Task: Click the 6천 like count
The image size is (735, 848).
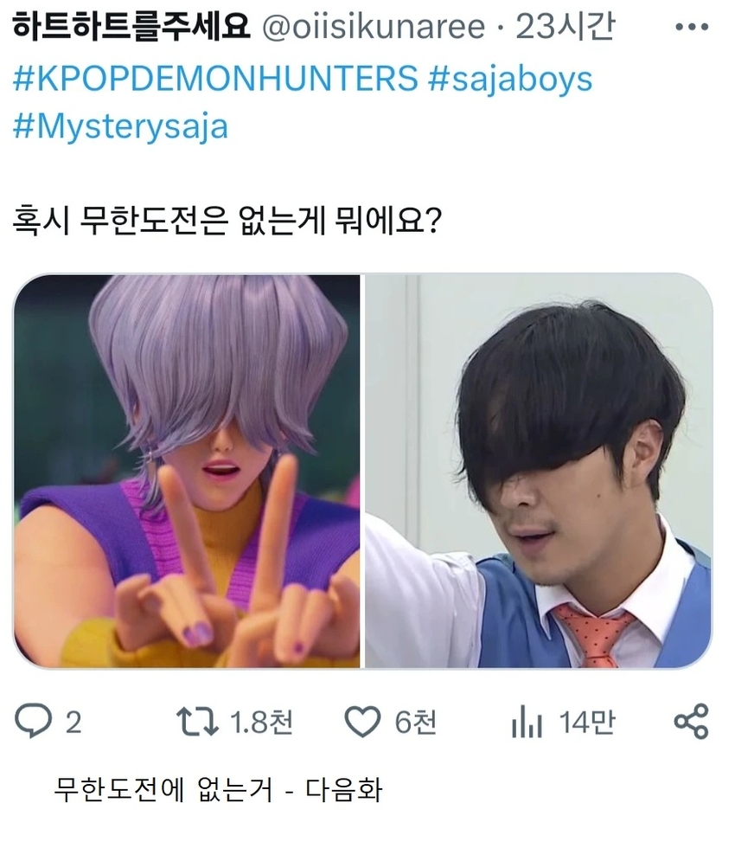Action: pyautogui.click(x=415, y=722)
